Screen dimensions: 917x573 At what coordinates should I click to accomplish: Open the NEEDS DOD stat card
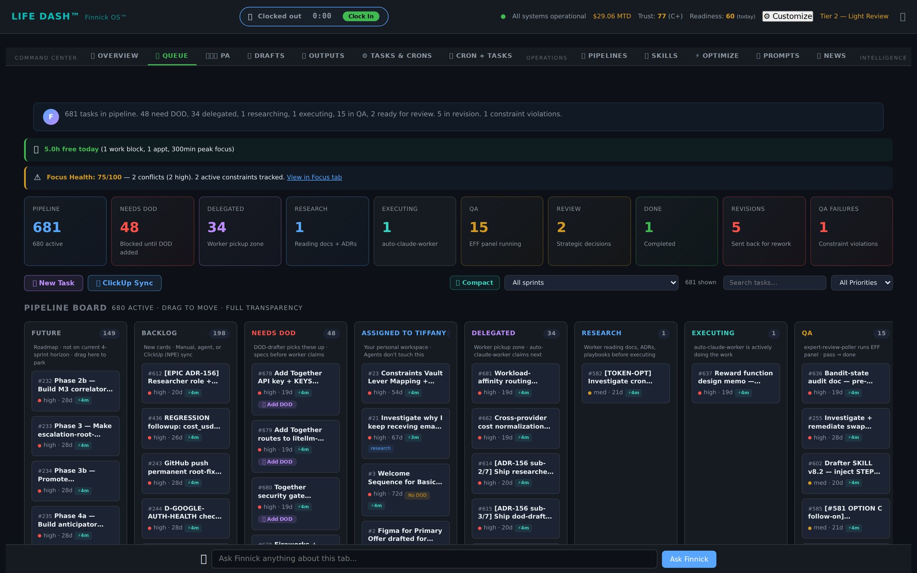(x=153, y=231)
